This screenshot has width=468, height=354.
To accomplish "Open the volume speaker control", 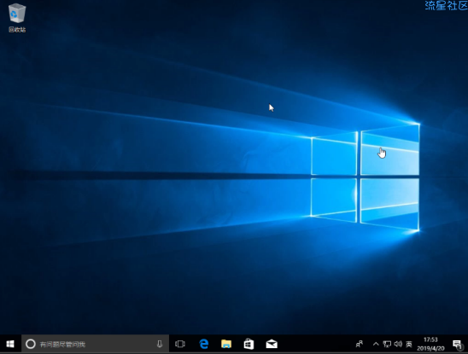I will point(398,344).
